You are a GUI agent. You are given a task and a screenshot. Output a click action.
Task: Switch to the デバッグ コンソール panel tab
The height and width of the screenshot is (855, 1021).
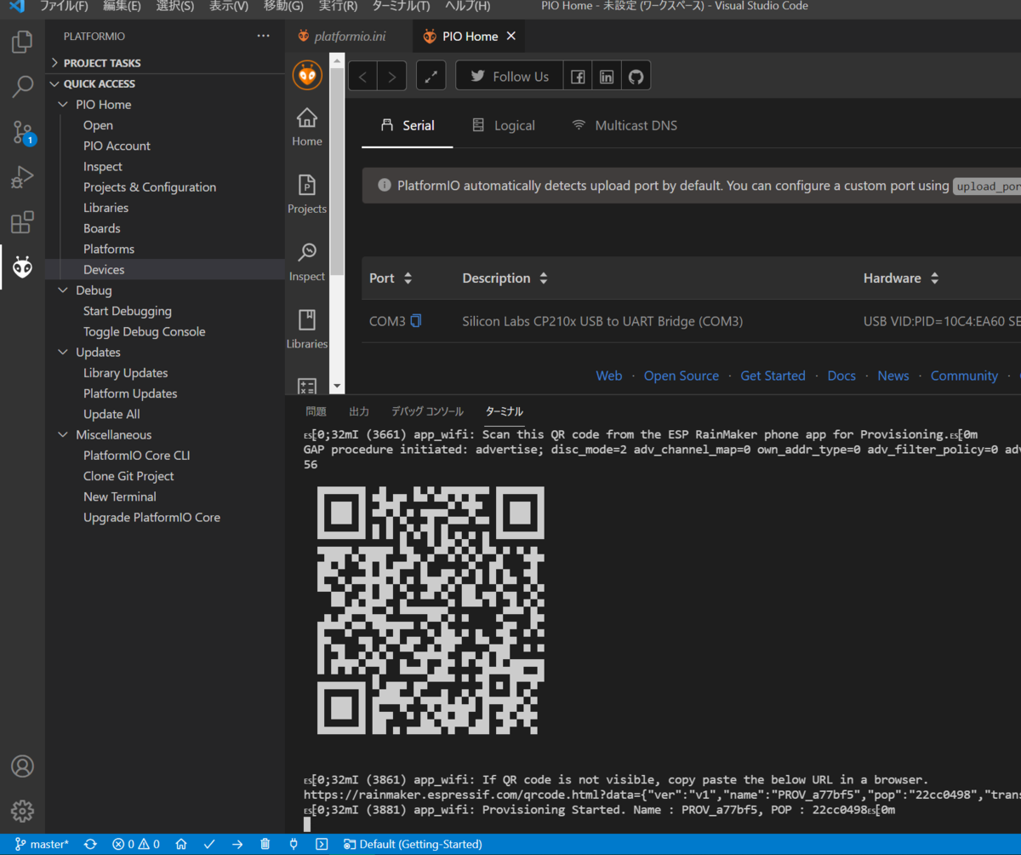[427, 411]
